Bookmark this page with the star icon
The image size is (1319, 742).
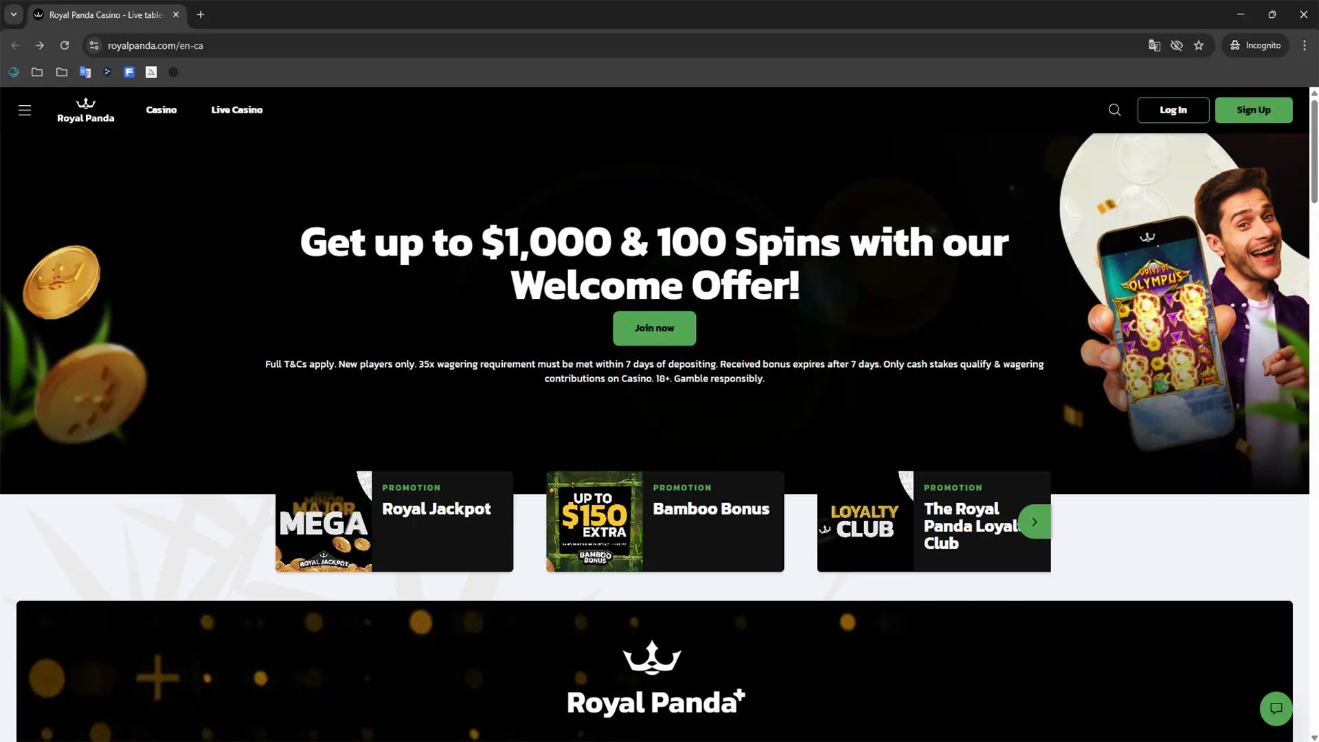pos(1199,45)
